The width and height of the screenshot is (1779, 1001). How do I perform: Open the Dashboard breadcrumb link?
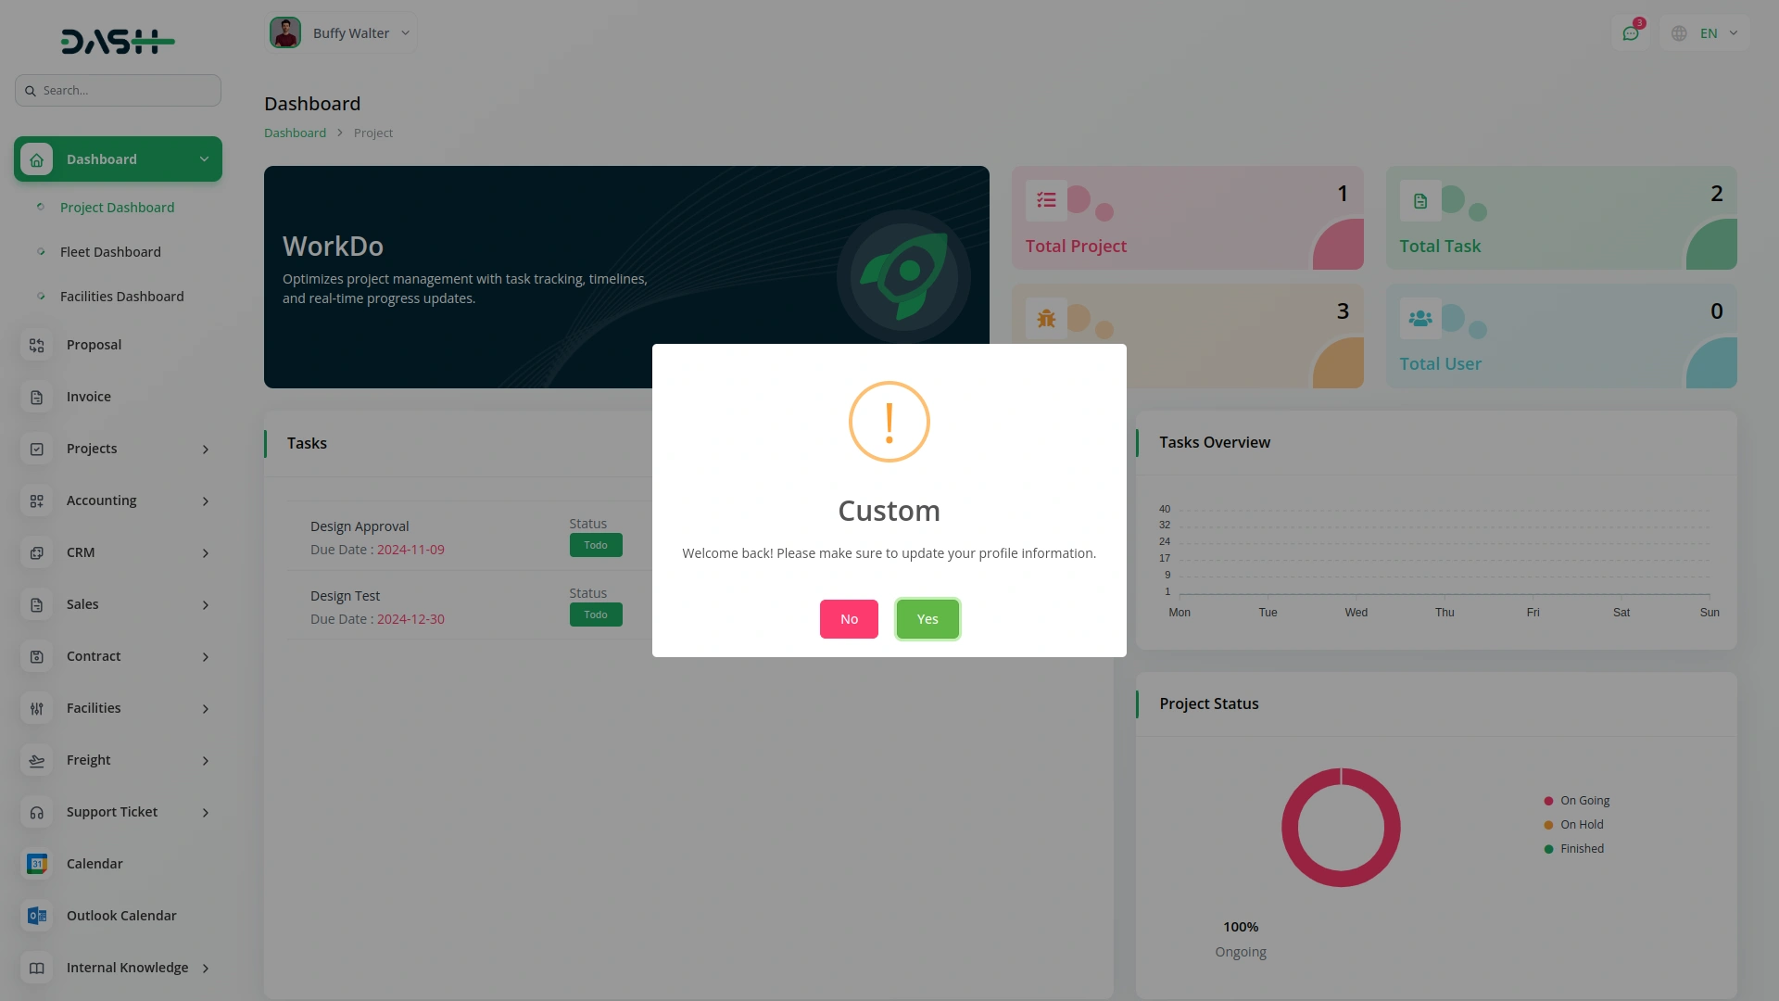[x=295, y=133]
